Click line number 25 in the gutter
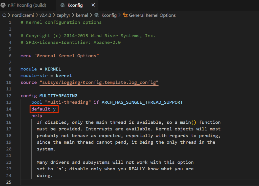This screenshot has height=186, width=259. click(9, 182)
